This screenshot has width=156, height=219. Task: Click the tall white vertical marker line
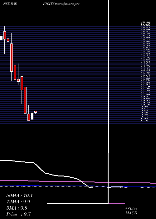(109, 102)
